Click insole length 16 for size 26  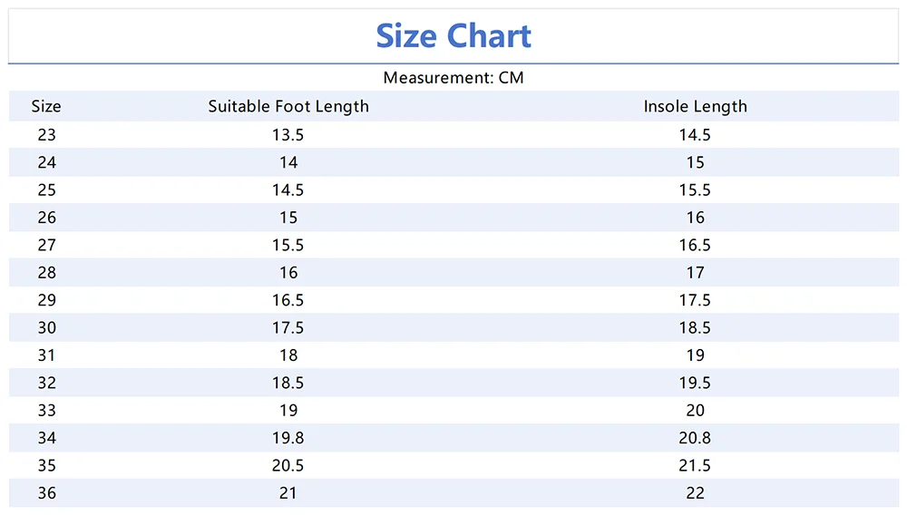tap(695, 218)
